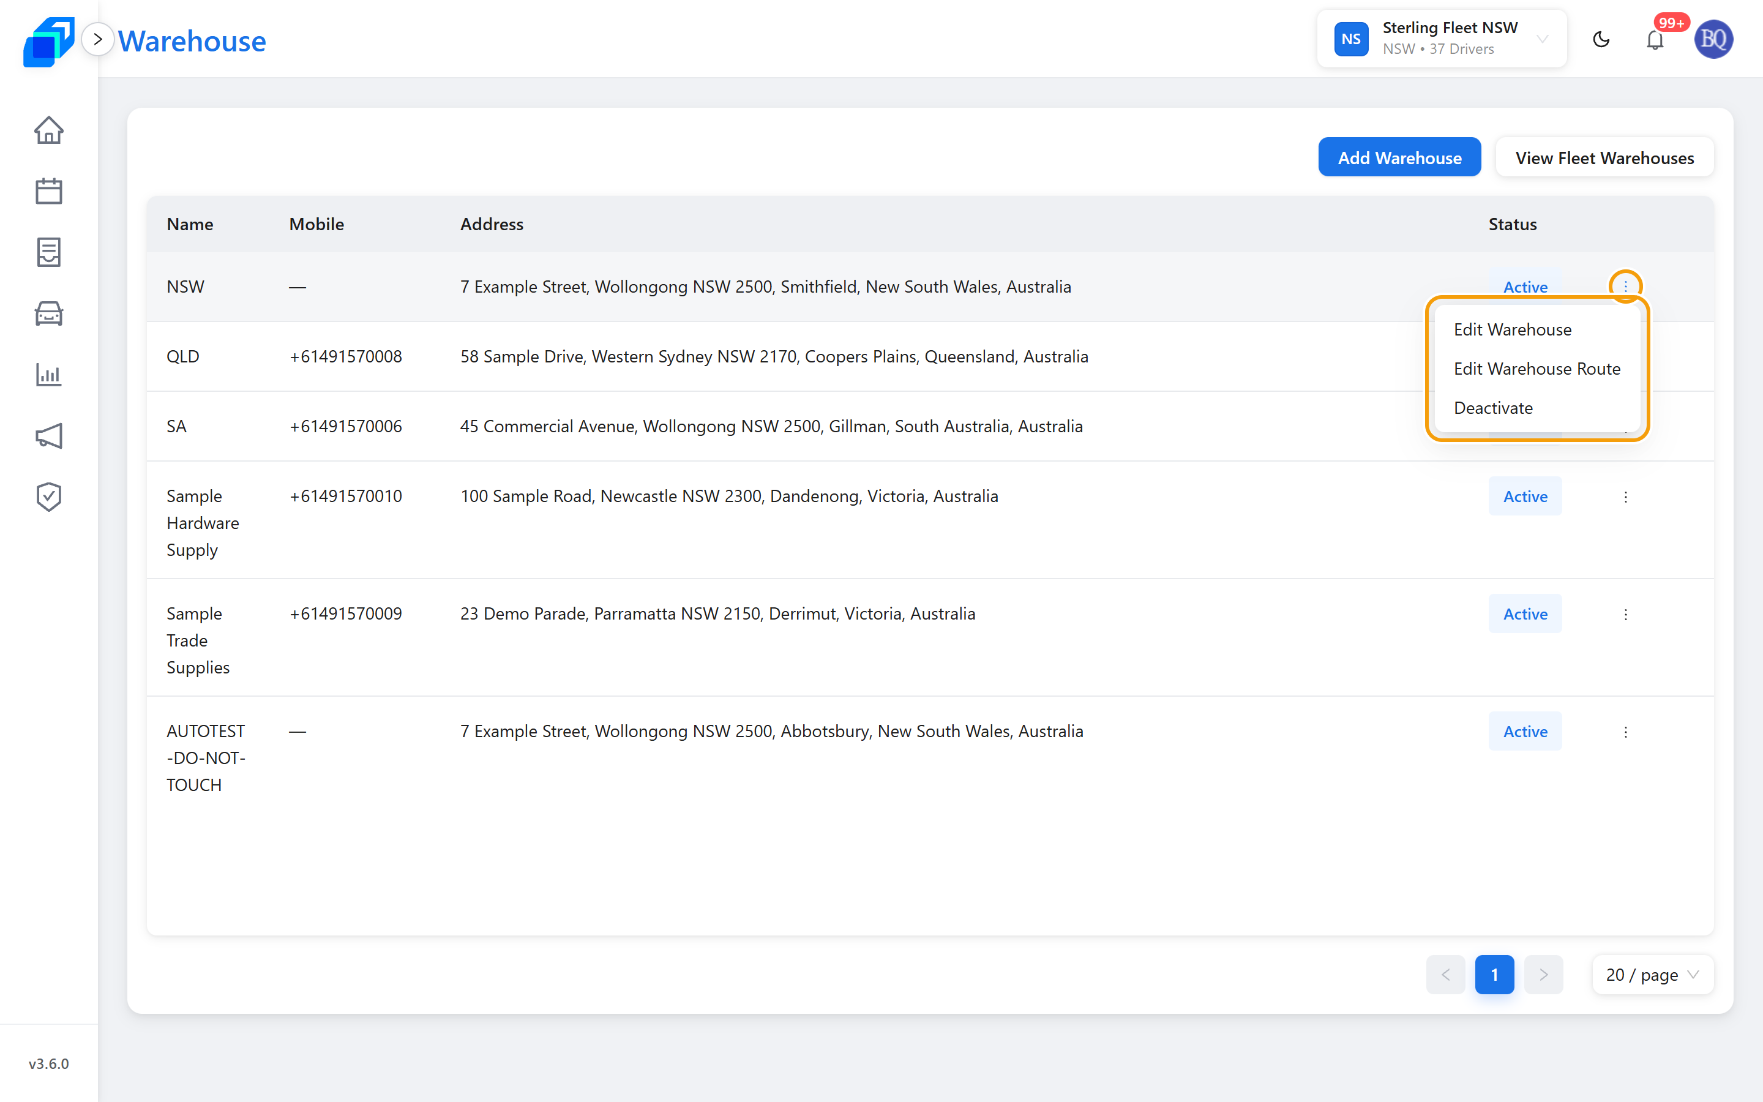The image size is (1763, 1102).
Task: Click Active status of Sample Trade Supplies
Action: (x=1525, y=613)
